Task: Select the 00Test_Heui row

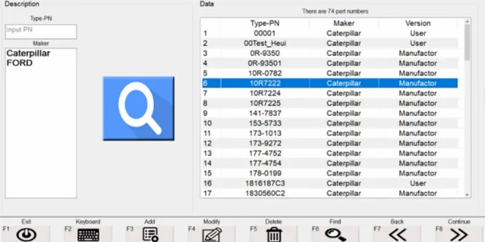Action: [x=330, y=43]
